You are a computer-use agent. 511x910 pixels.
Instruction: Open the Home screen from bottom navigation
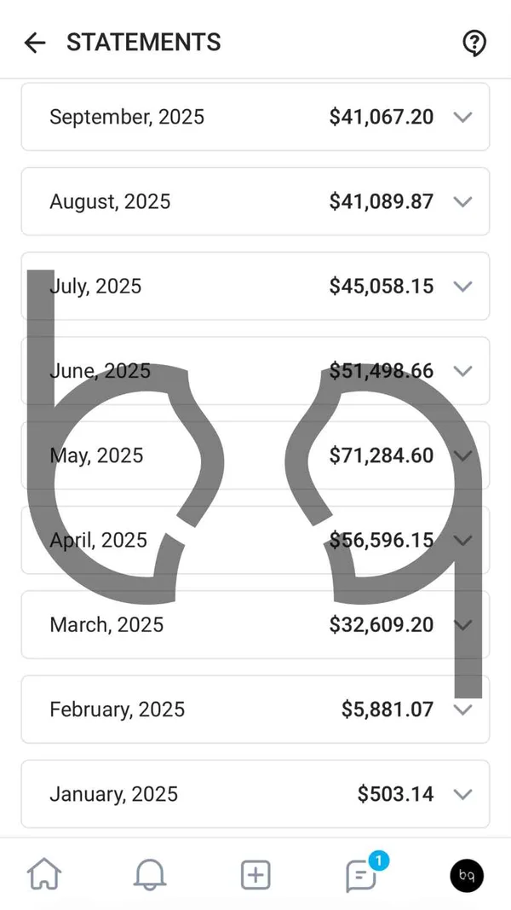44,873
